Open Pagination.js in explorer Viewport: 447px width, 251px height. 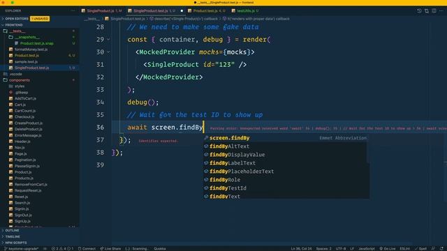[x=25, y=160]
